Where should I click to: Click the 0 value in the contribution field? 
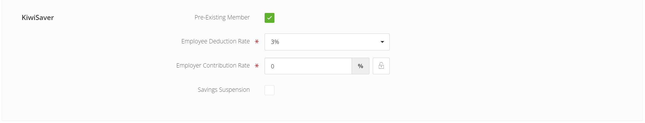point(272,66)
